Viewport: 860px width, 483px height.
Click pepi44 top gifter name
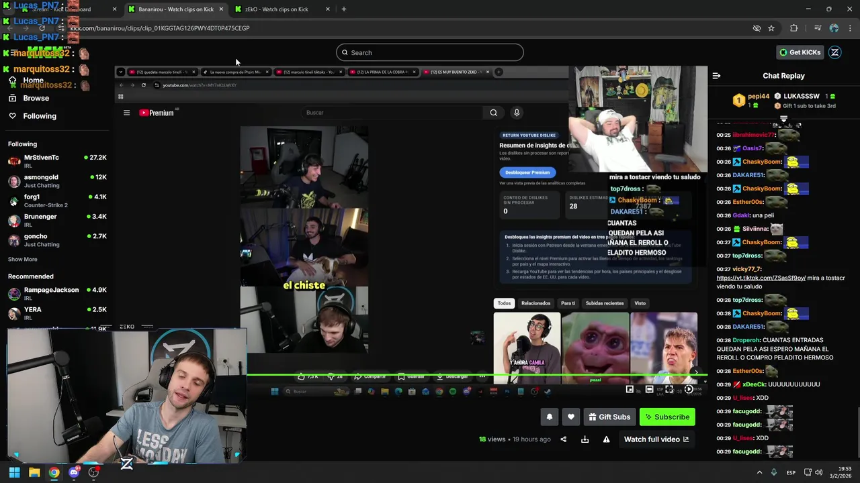coord(759,97)
